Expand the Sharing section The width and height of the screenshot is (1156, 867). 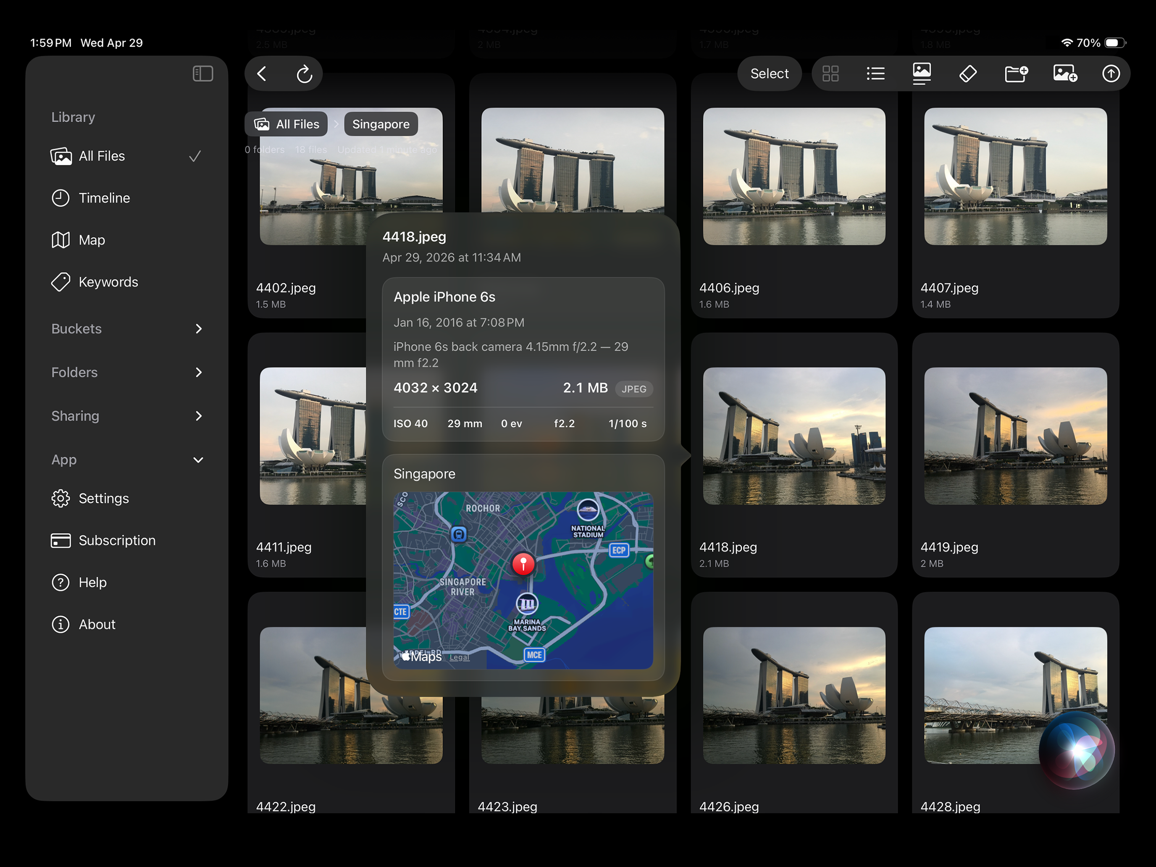point(127,416)
